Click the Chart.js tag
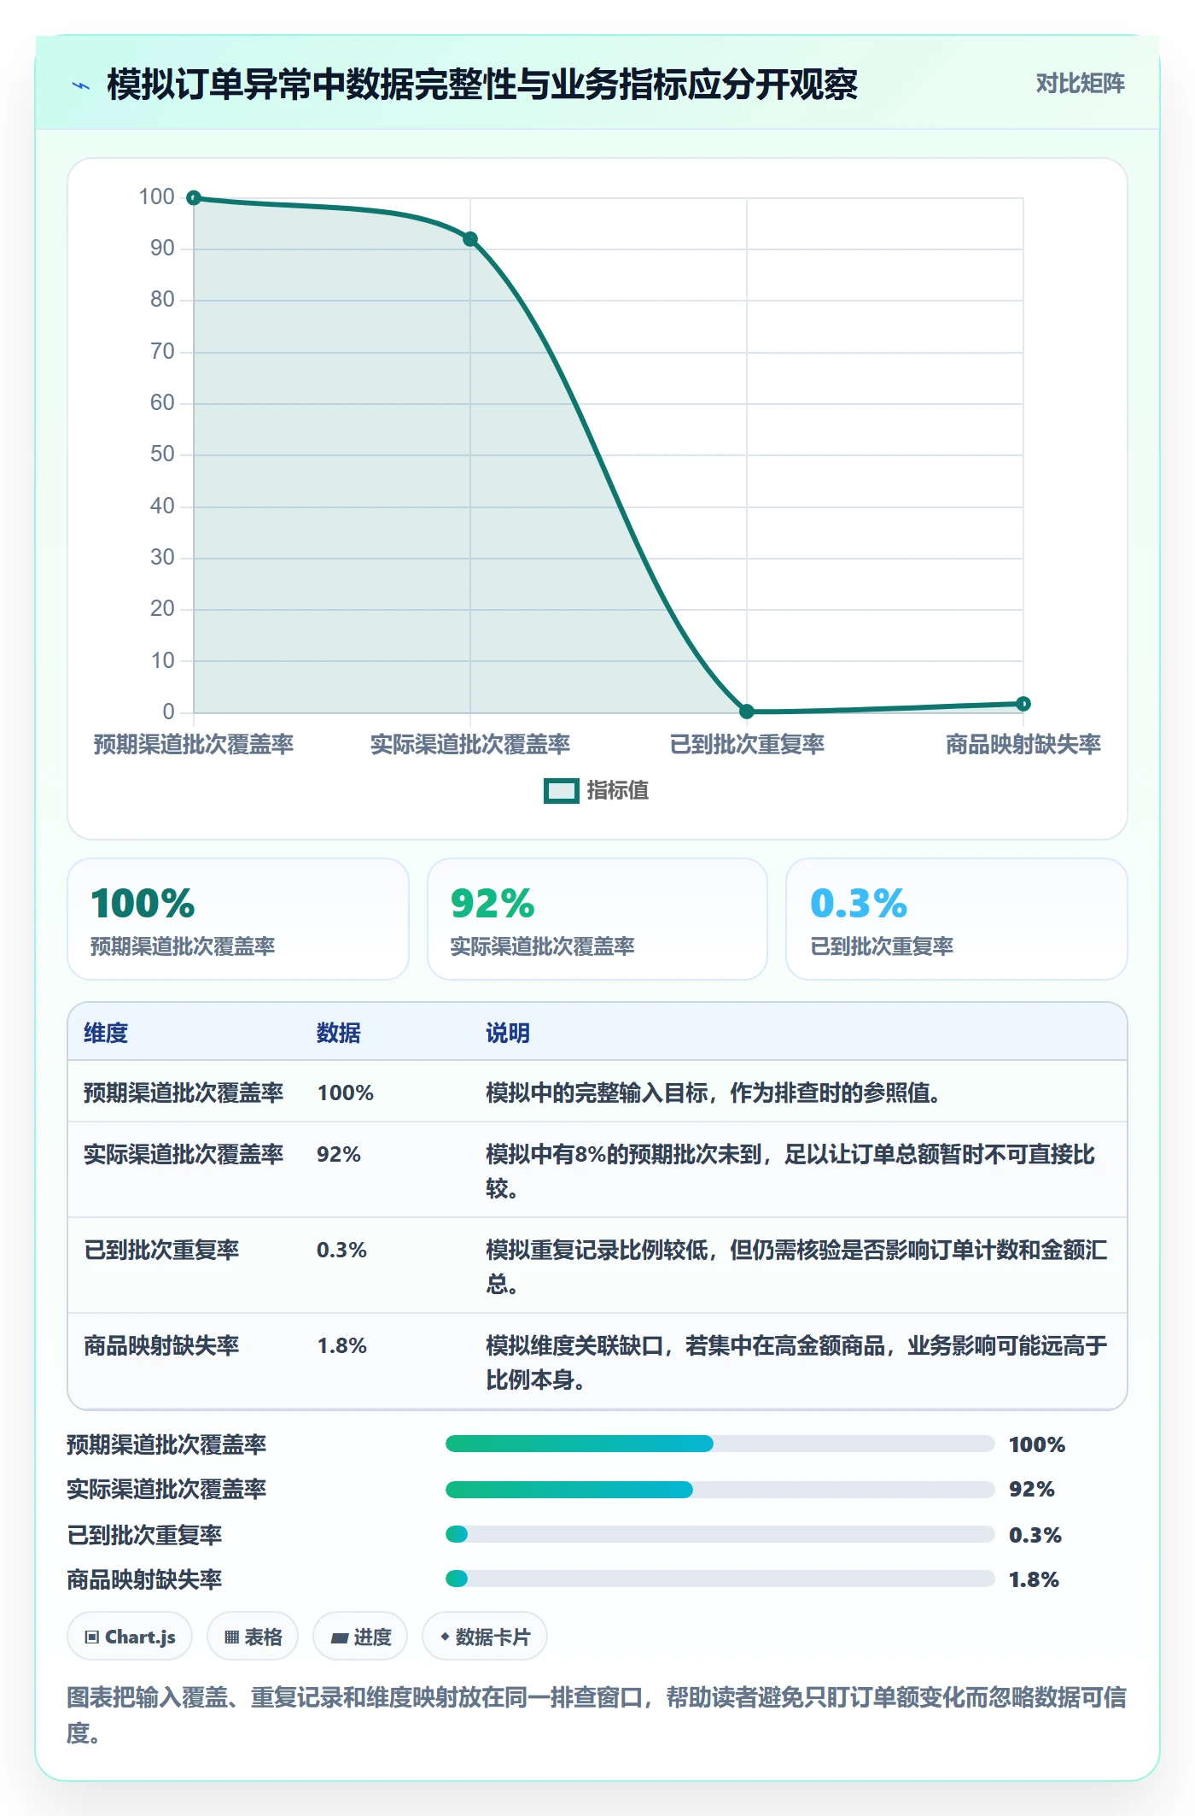Viewport: 1195px width, 1816px height. point(130,1637)
